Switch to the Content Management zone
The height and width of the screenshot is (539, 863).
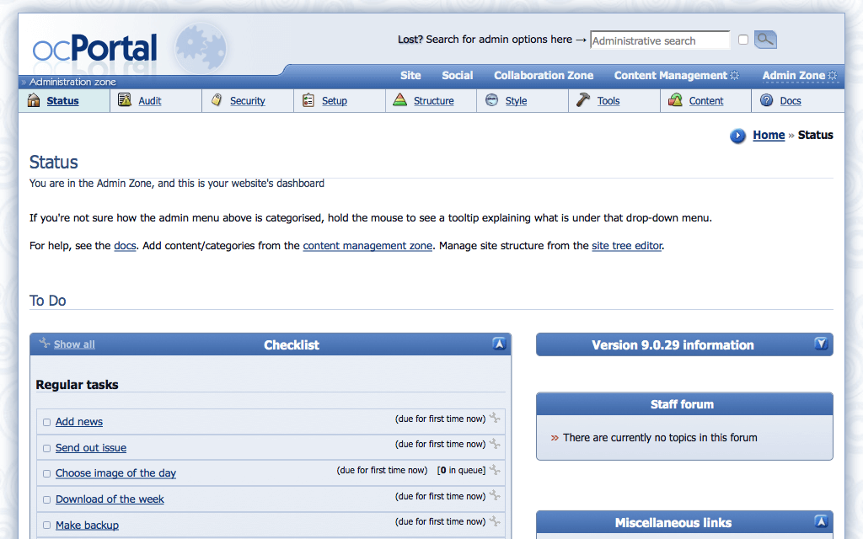tap(670, 75)
